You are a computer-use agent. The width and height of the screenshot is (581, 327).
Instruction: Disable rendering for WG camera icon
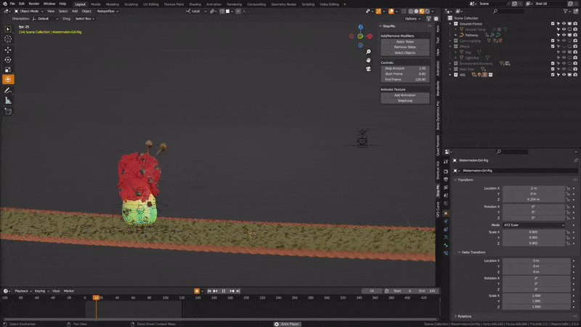tap(575, 75)
